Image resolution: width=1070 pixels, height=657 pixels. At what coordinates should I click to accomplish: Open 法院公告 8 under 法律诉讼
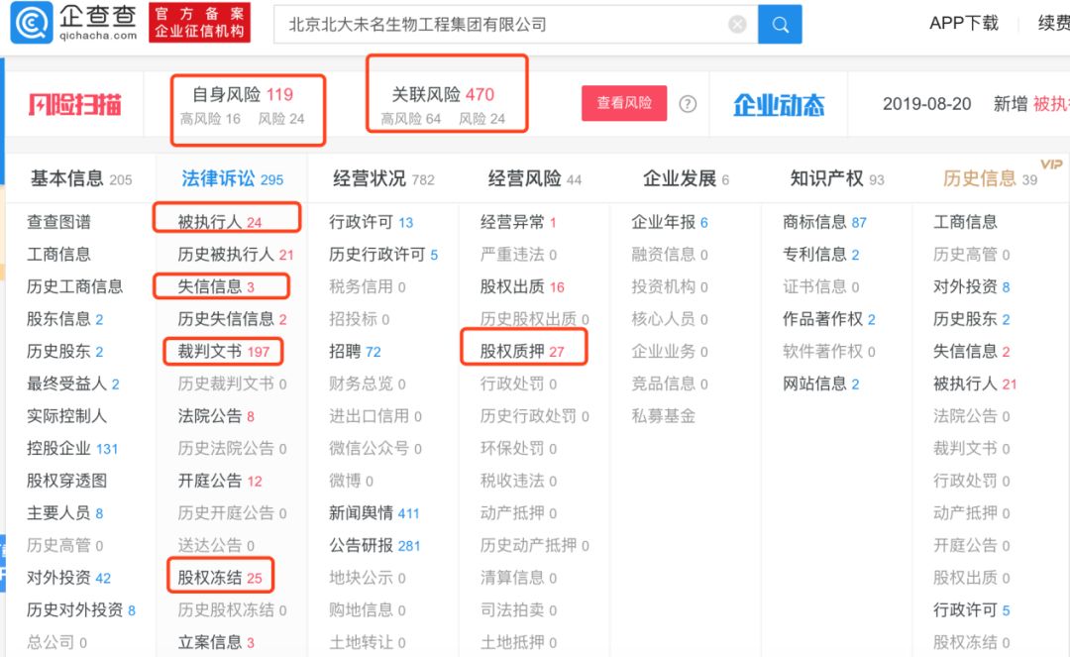click(216, 416)
